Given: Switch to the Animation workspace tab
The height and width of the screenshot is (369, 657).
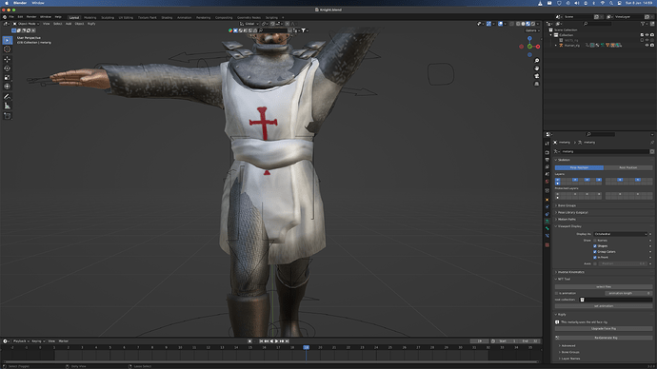Looking at the screenshot, I should (184, 17).
